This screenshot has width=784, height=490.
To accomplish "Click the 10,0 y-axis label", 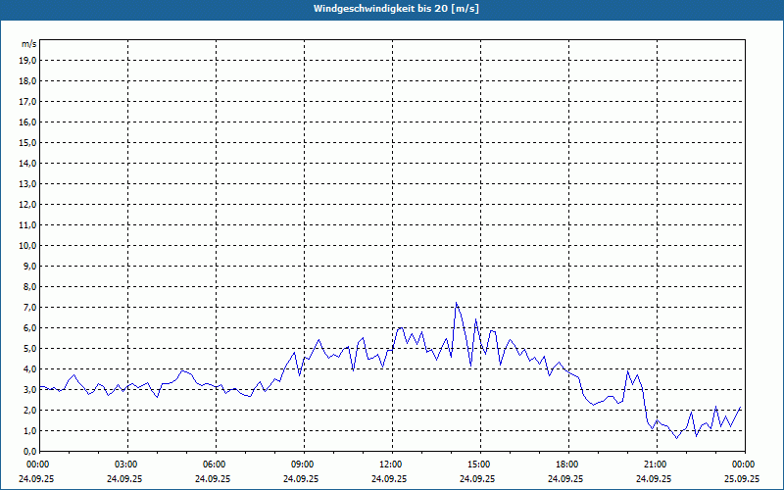I will click(x=28, y=245).
